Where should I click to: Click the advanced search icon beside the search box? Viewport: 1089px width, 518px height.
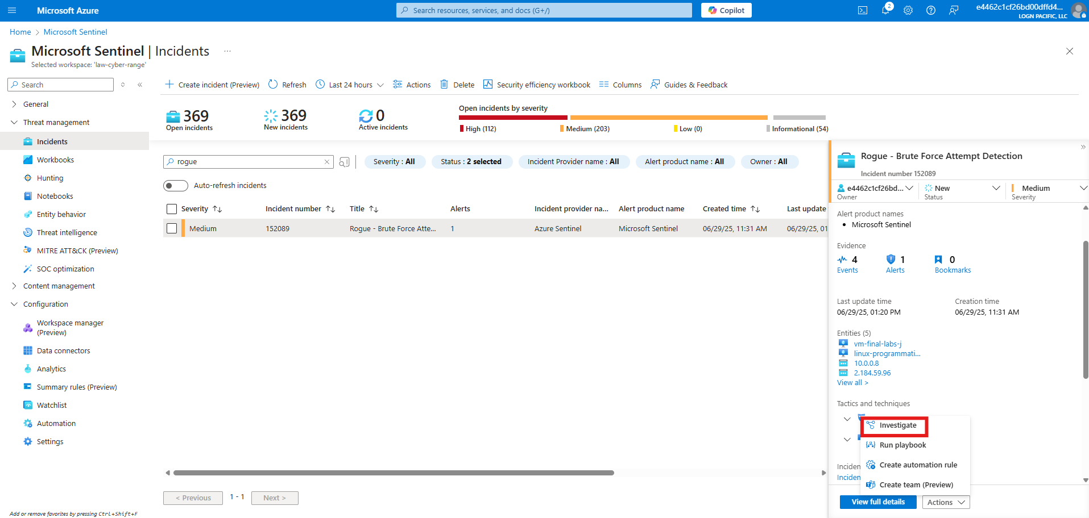pyautogui.click(x=344, y=162)
